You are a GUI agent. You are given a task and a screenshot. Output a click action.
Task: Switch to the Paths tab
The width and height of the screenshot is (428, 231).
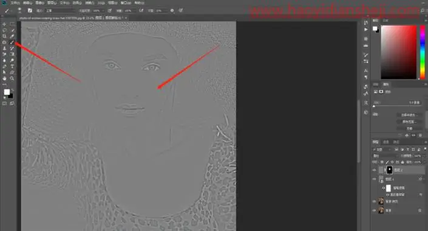(396, 142)
